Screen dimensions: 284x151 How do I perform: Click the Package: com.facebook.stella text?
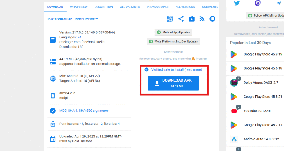(x=82, y=42)
